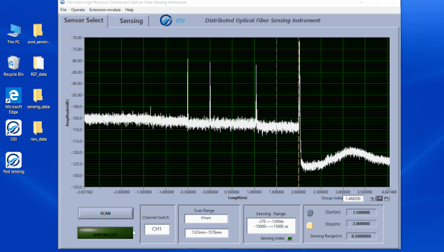Image resolution: width=444 pixels, height=252 pixels.
Task: Toggle the yellow Stop(m) indicator
Action: [x=310, y=226]
